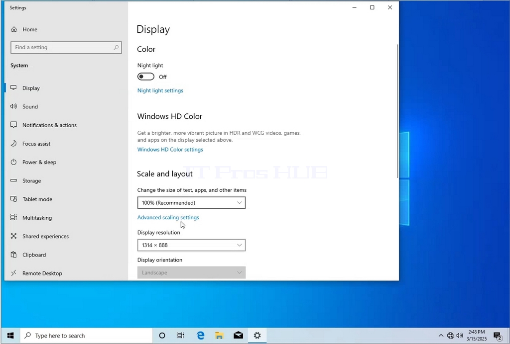This screenshot has width=510, height=344.
Task: Open Remote Desktop settings page
Action: click(66, 273)
